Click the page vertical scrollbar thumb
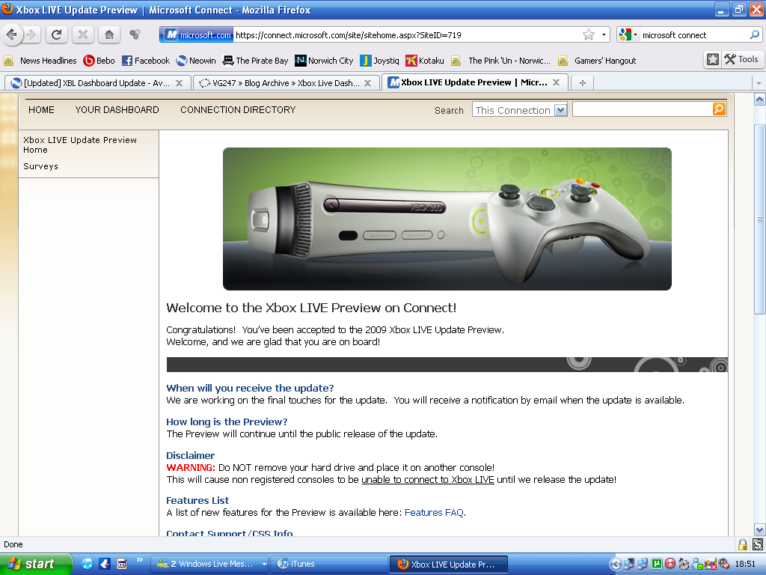Viewport: 766px width, 575px height. tap(759, 217)
